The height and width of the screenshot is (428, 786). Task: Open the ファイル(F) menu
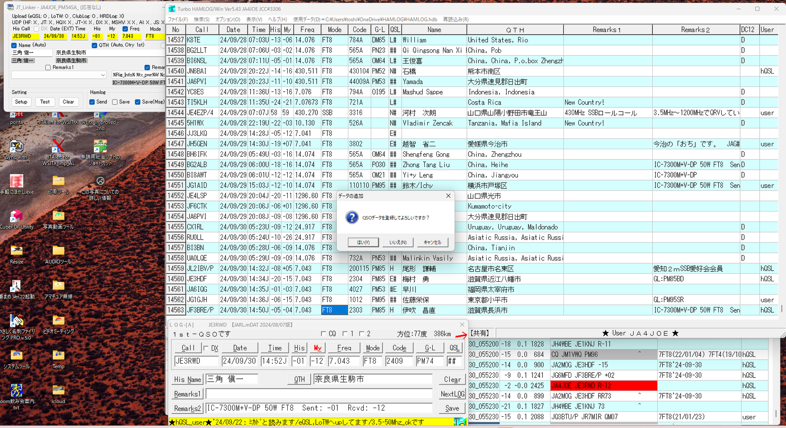(x=178, y=19)
